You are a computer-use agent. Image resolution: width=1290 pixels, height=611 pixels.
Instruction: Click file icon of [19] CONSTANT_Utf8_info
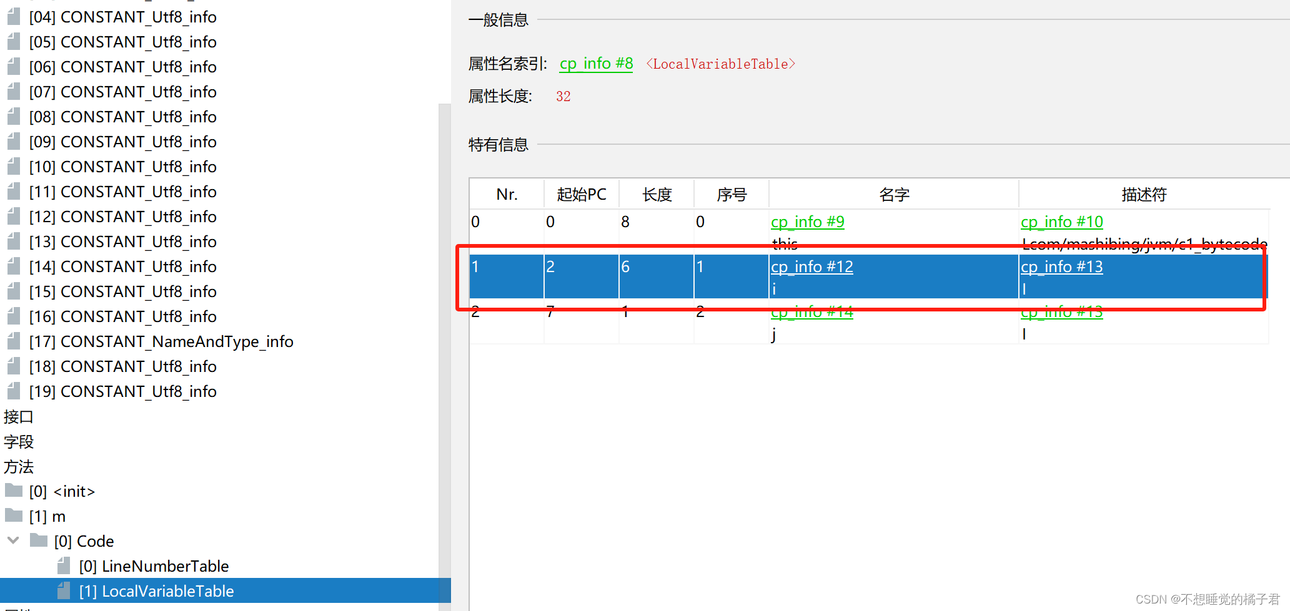pos(14,391)
